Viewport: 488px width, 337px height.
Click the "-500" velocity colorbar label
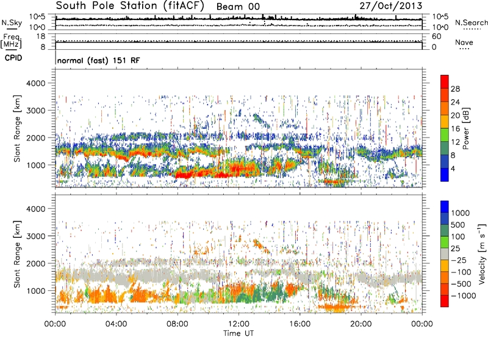click(461, 283)
